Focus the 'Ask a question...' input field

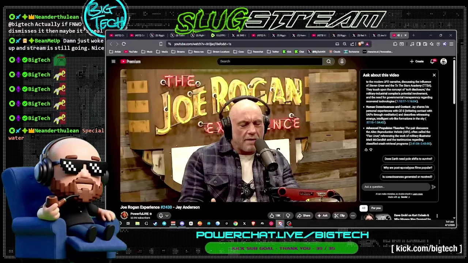(396, 187)
